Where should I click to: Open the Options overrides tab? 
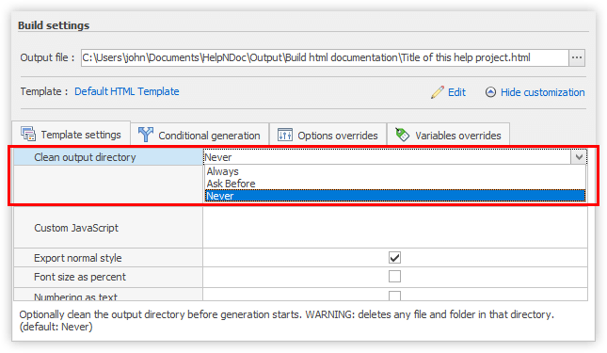tap(327, 136)
